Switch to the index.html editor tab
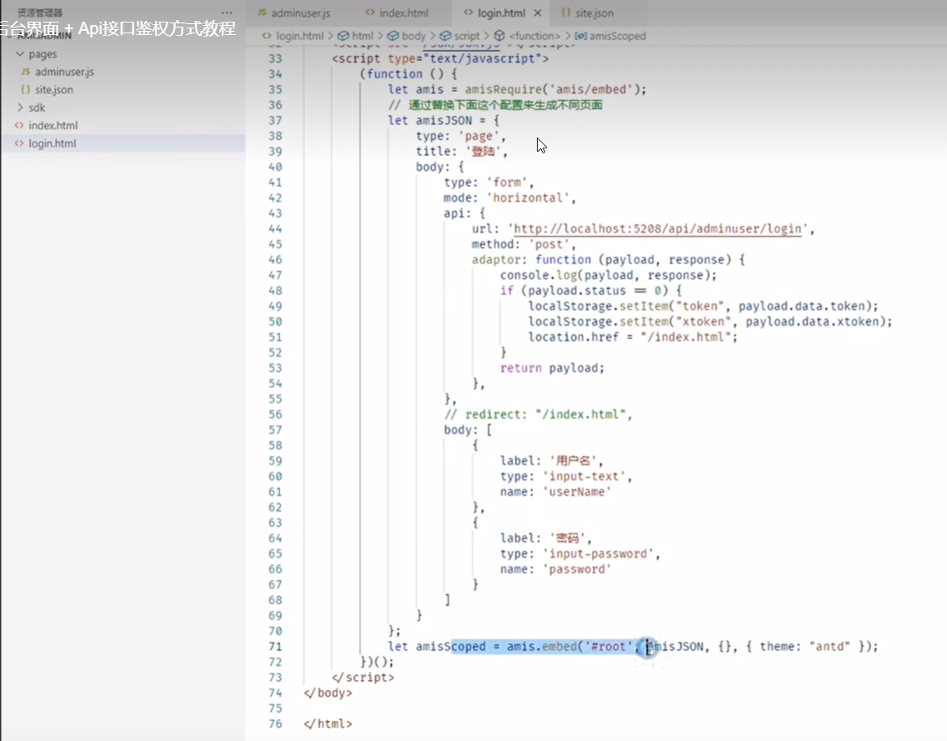This screenshot has width=947, height=741. [397, 13]
